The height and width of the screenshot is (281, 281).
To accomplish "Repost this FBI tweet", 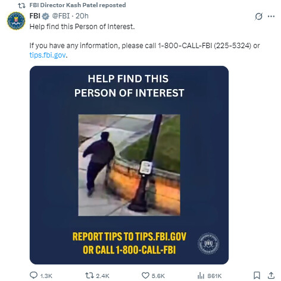I will coord(89,275).
